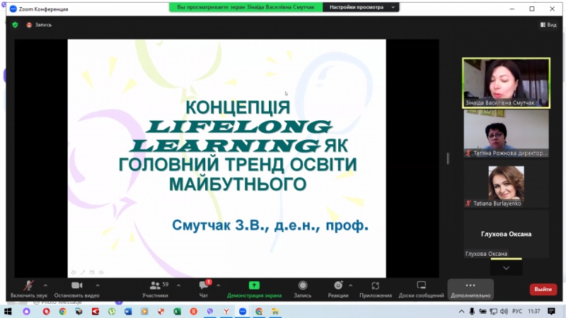Change layout with the Вид button
566x318 pixels.
548,25
